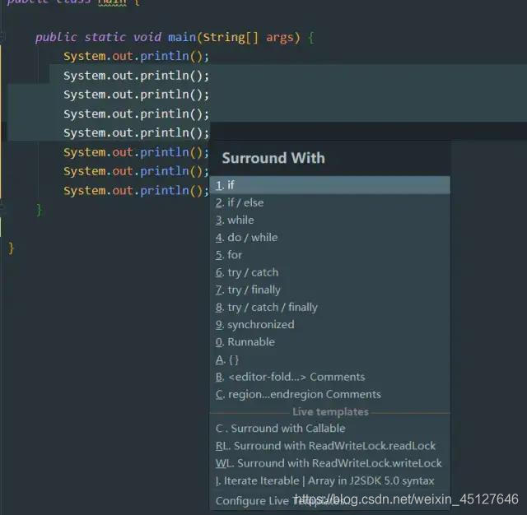This screenshot has width=527, height=515.
Task: Click the 'main' method name in code
Action: tap(182, 37)
